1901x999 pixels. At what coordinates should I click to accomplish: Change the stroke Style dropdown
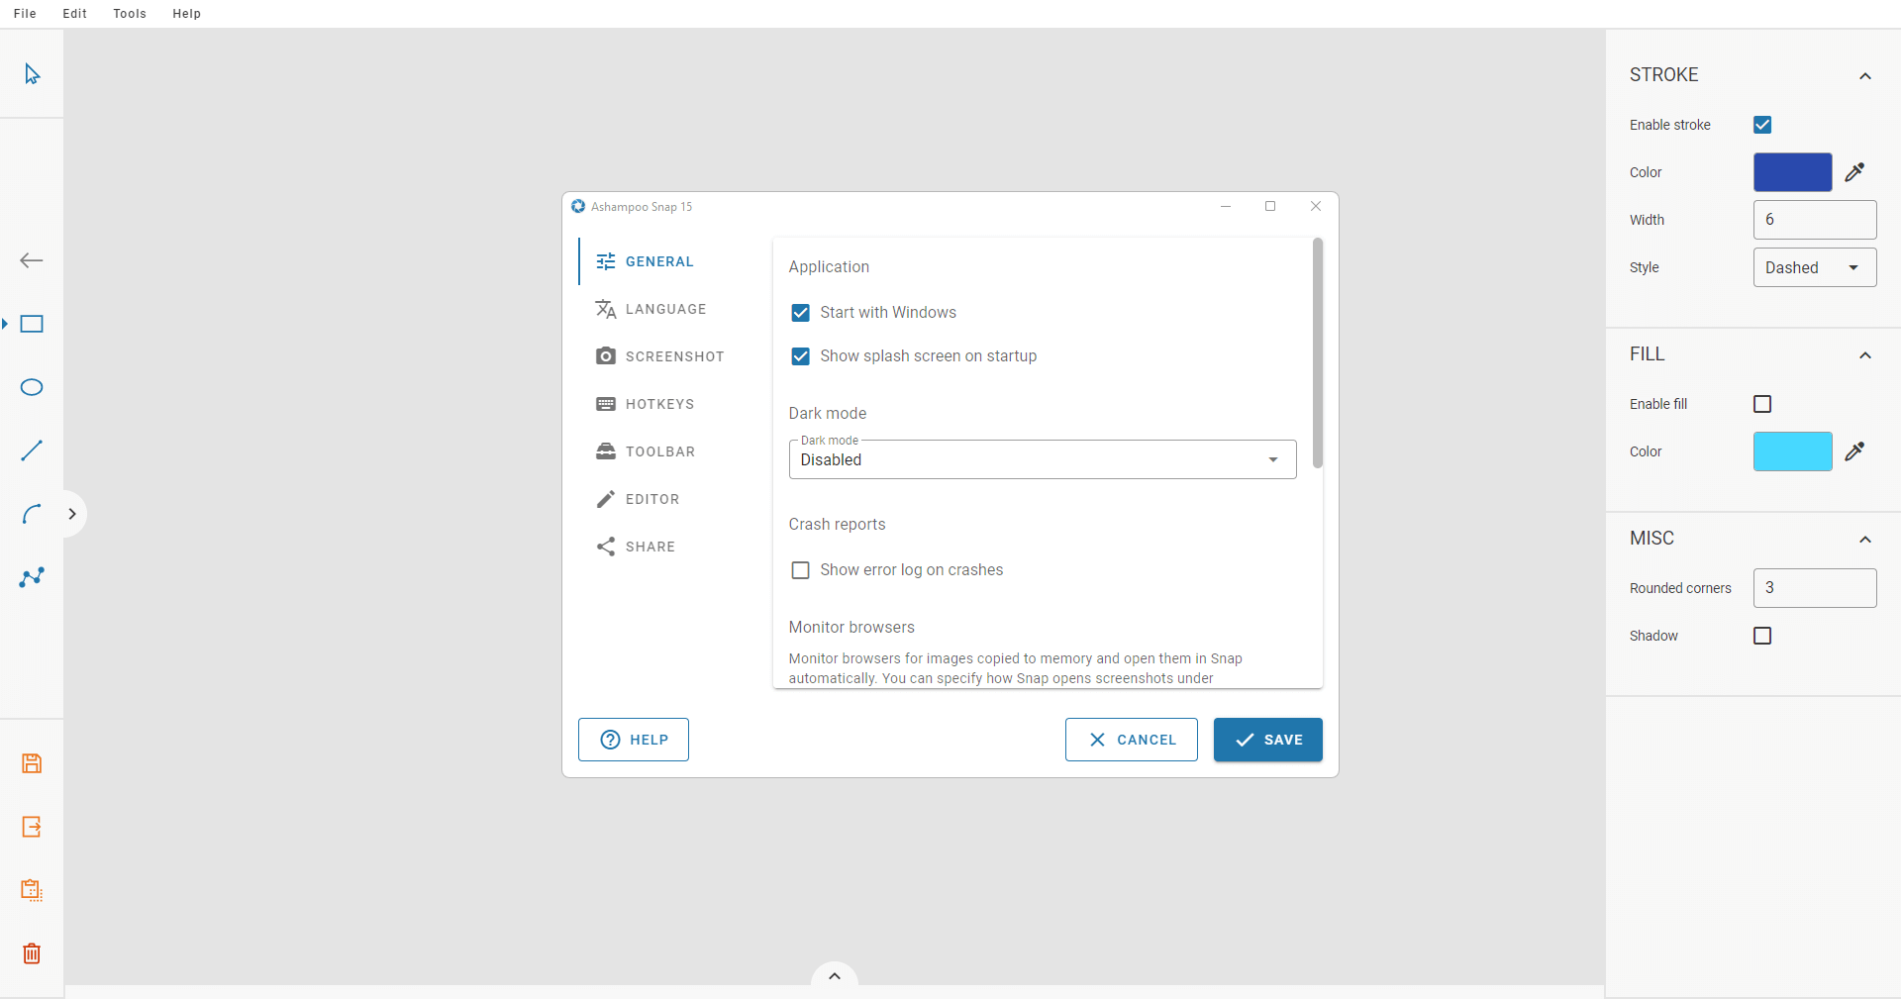1815,267
